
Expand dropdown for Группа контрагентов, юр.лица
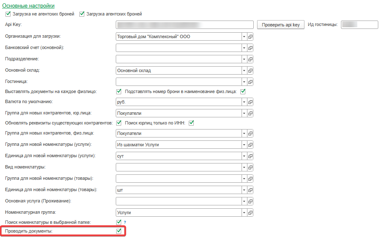point(244,113)
